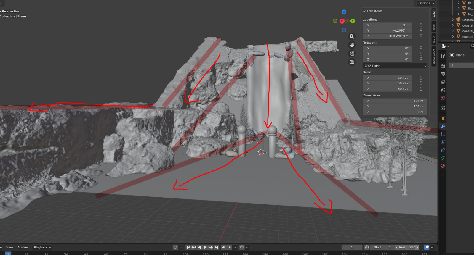Open the World properties globe icon

(443, 98)
